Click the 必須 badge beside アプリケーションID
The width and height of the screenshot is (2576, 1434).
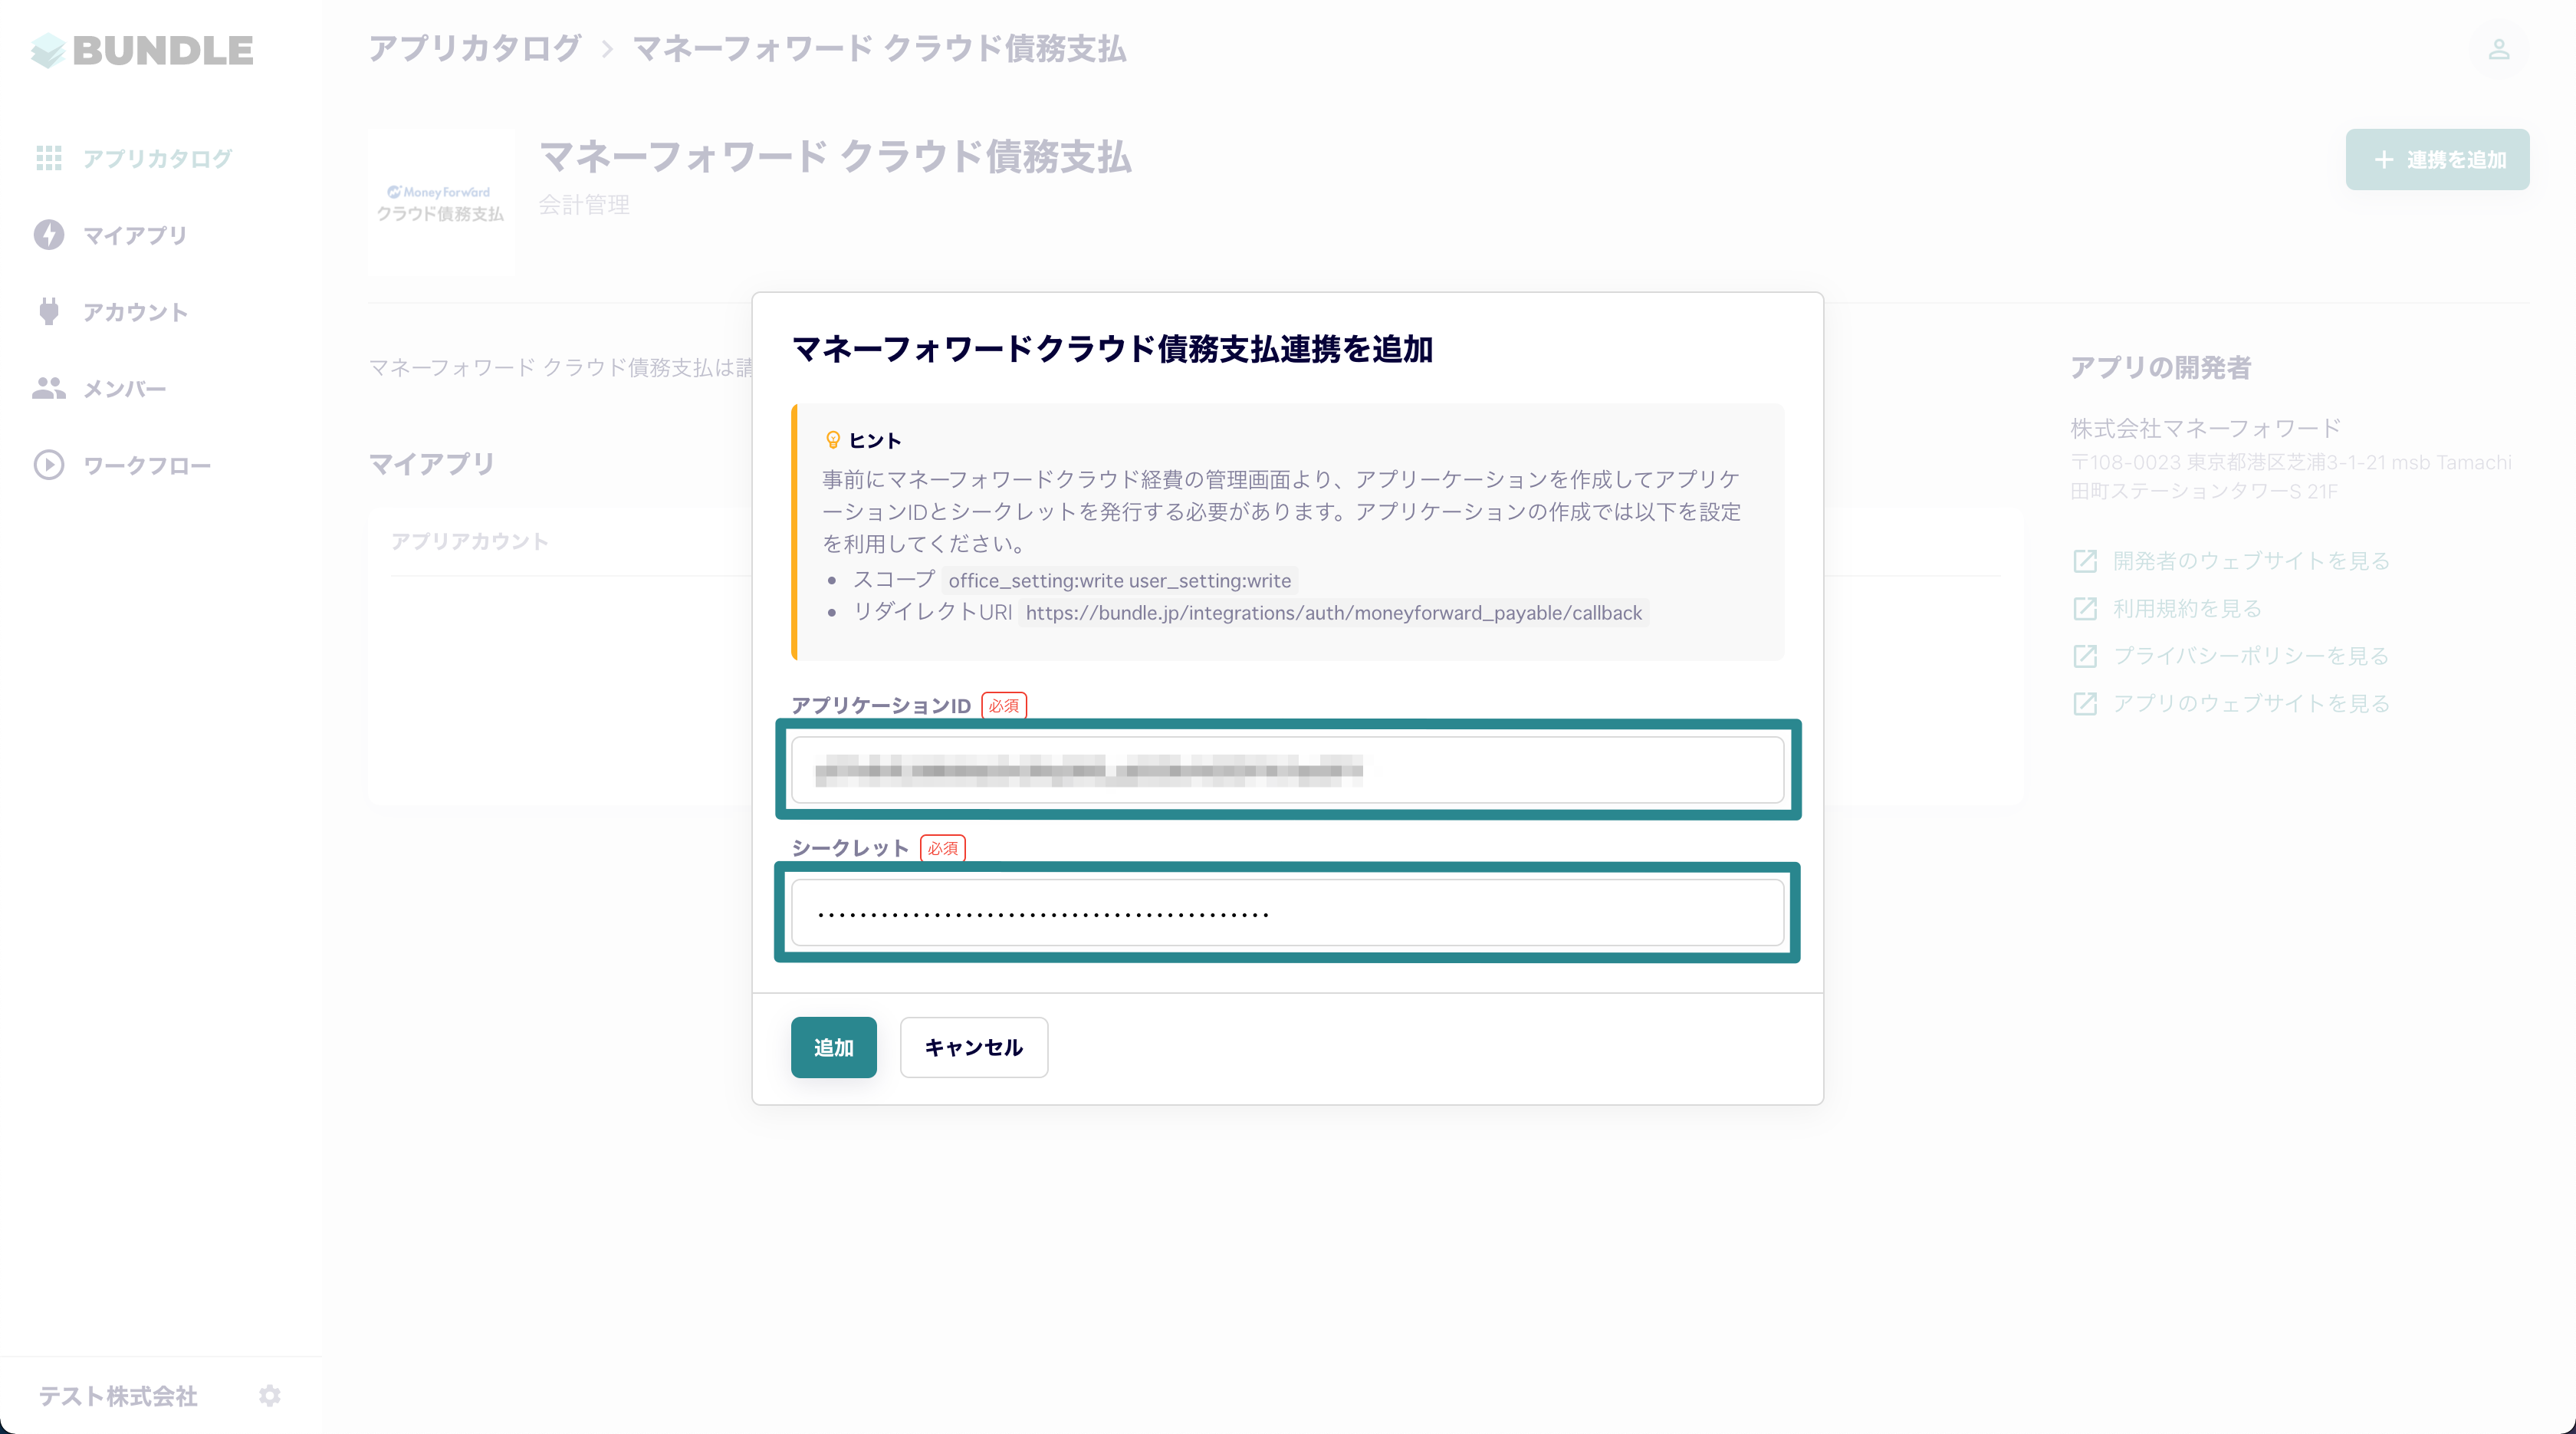(1004, 705)
